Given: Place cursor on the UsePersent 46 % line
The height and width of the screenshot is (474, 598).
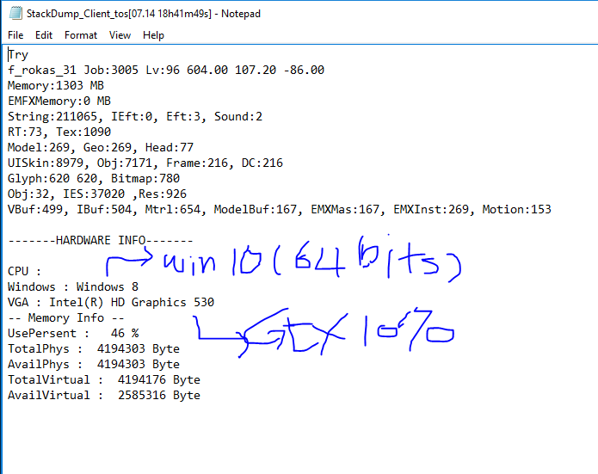Looking at the screenshot, I should [72, 333].
